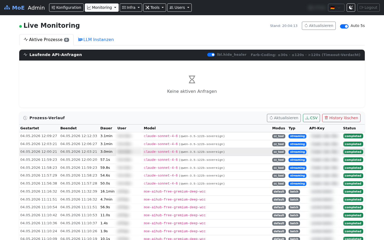Click moe-aihub-free-gremium-deep-wcc in the 11:10:54 row
Screen dimensions: 384x240
point(175,207)
